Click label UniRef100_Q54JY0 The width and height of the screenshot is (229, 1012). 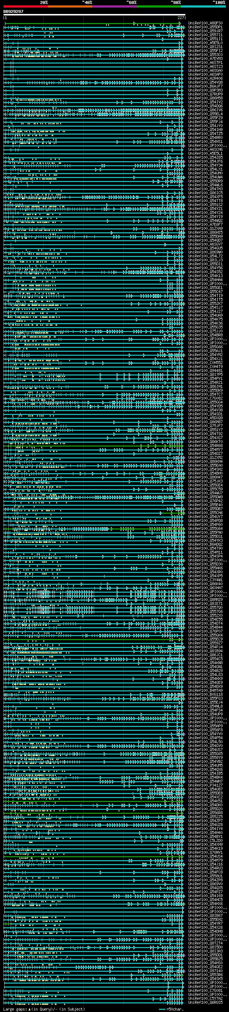(x=205, y=126)
